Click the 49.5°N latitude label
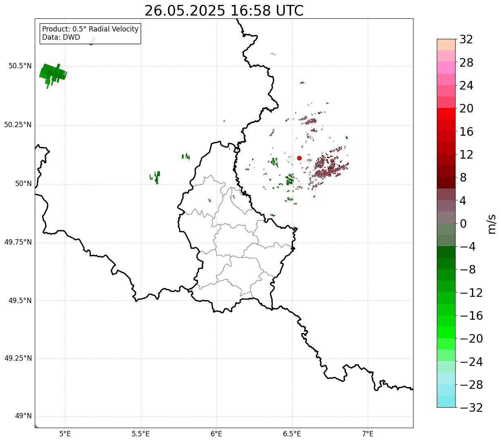Viewport: 501px width, 442px height. pos(20,301)
